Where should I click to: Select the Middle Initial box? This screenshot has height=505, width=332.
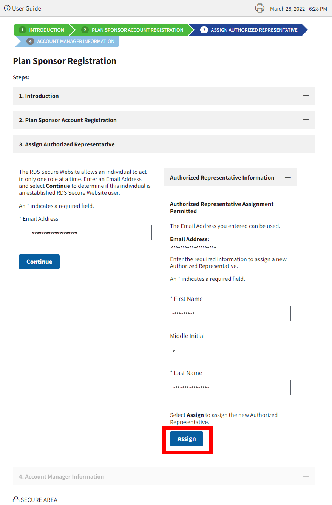point(182,350)
